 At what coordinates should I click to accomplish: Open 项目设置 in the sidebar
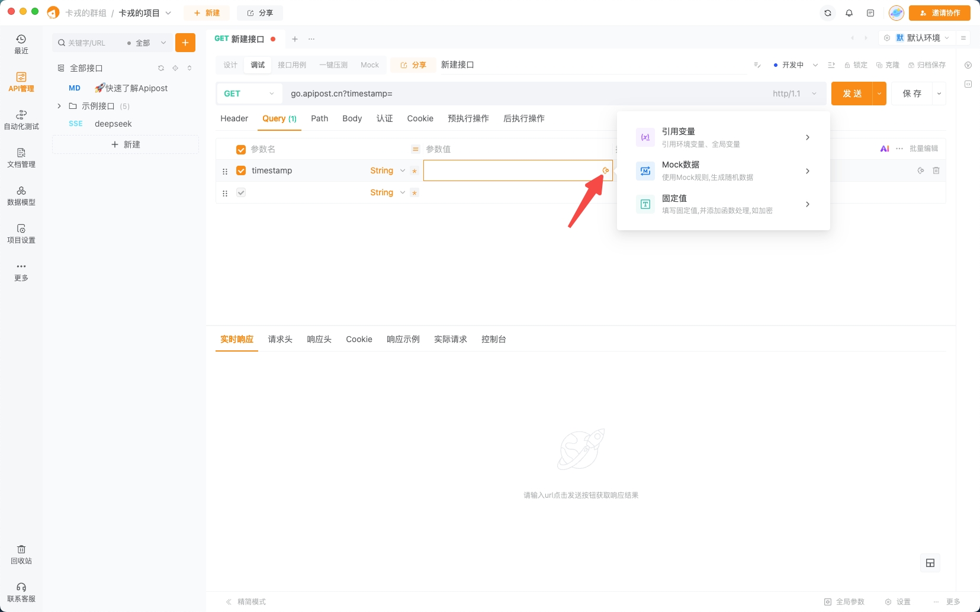pyautogui.click(x=21, y=234)
